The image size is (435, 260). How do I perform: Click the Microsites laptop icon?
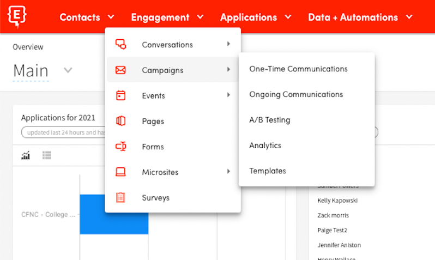pos(121,172)
